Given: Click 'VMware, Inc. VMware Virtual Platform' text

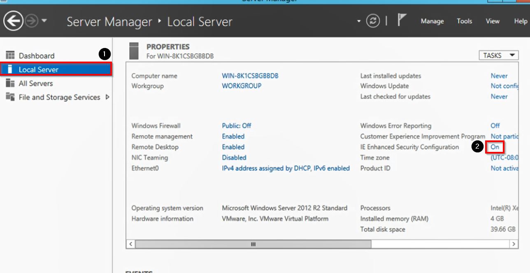Looking at the screenshot, I should [x=275, y=219].
